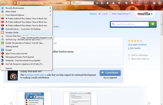Open dotTech.org bookmark
Image resolution: width=163 pixels, height=105 pixels.
pyautogui.click(x=26, y=40)
